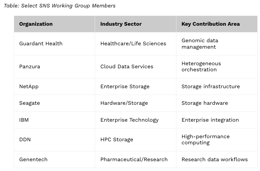This screenshot has height=171, width=260.
Task: Click the table caption text
Action: (x=60, y=6)
